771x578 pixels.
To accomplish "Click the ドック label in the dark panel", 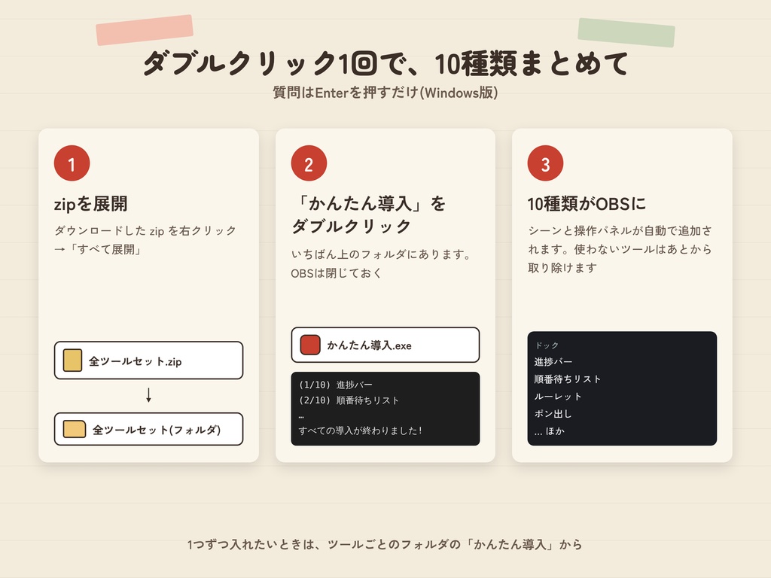I will pos(547,345).
